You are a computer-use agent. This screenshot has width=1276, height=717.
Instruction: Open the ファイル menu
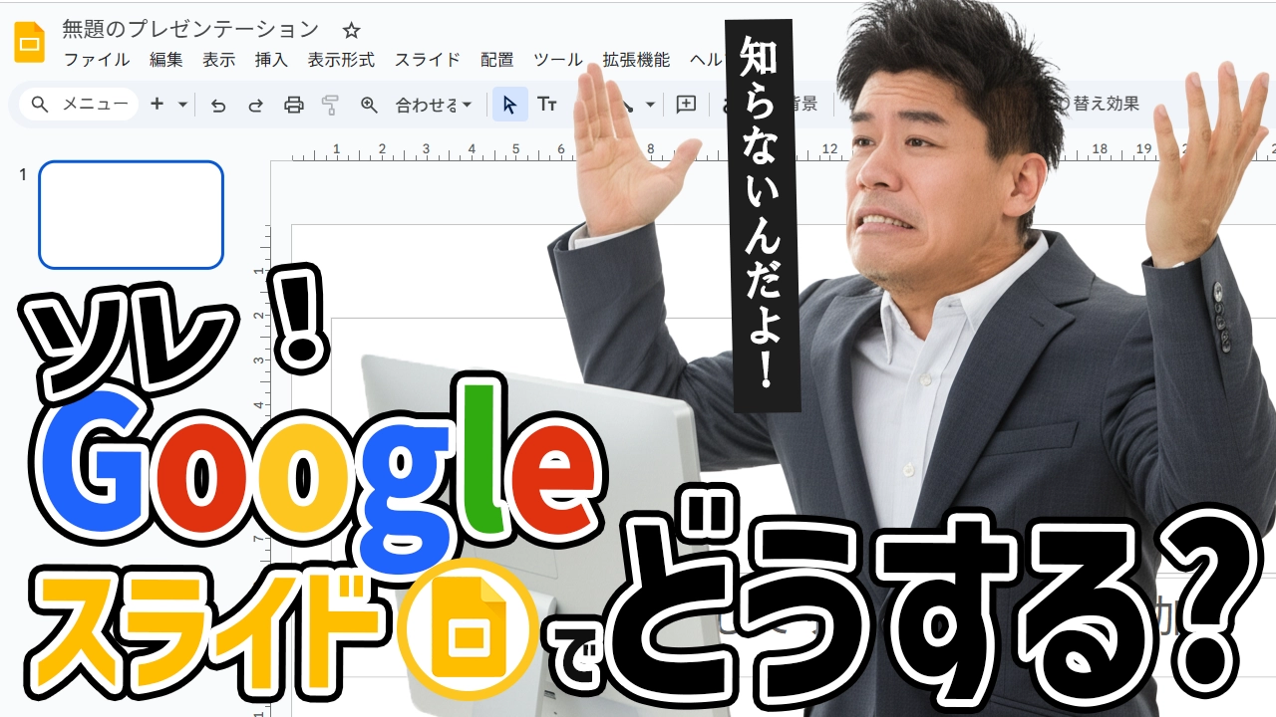(x=97, y=60)
